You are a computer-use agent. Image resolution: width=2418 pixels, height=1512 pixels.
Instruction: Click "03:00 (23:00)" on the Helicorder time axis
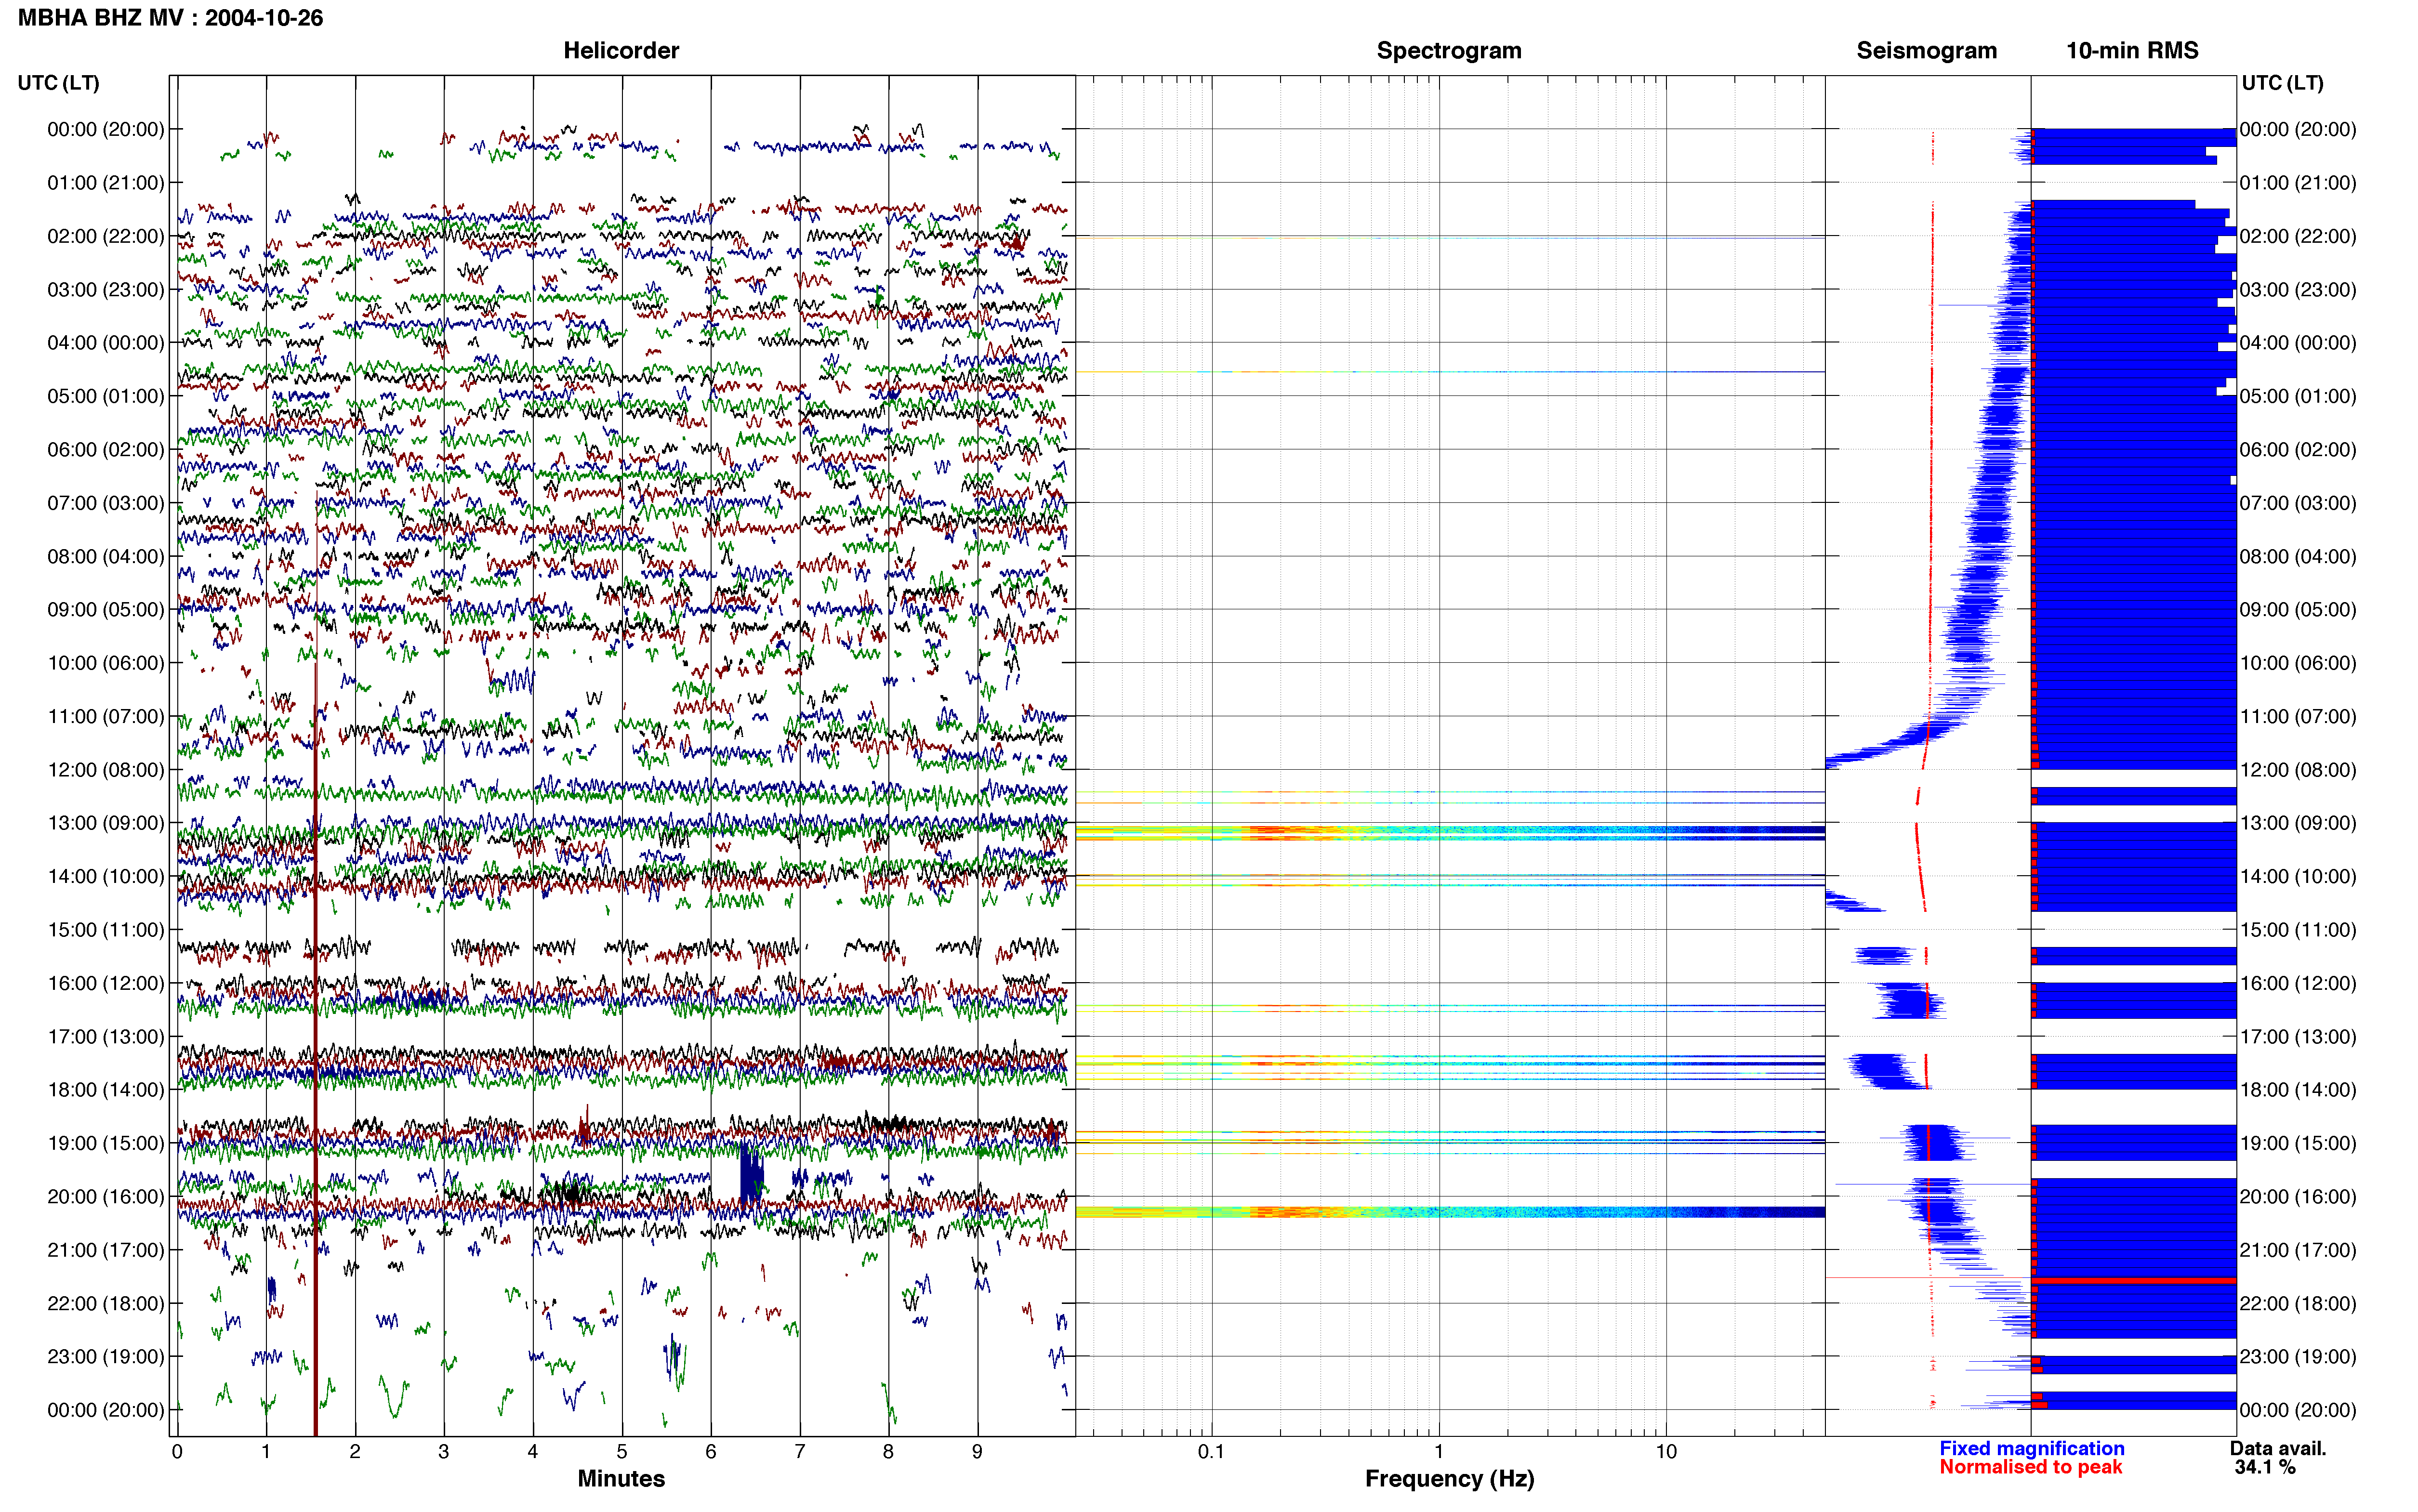pos(106,290)
